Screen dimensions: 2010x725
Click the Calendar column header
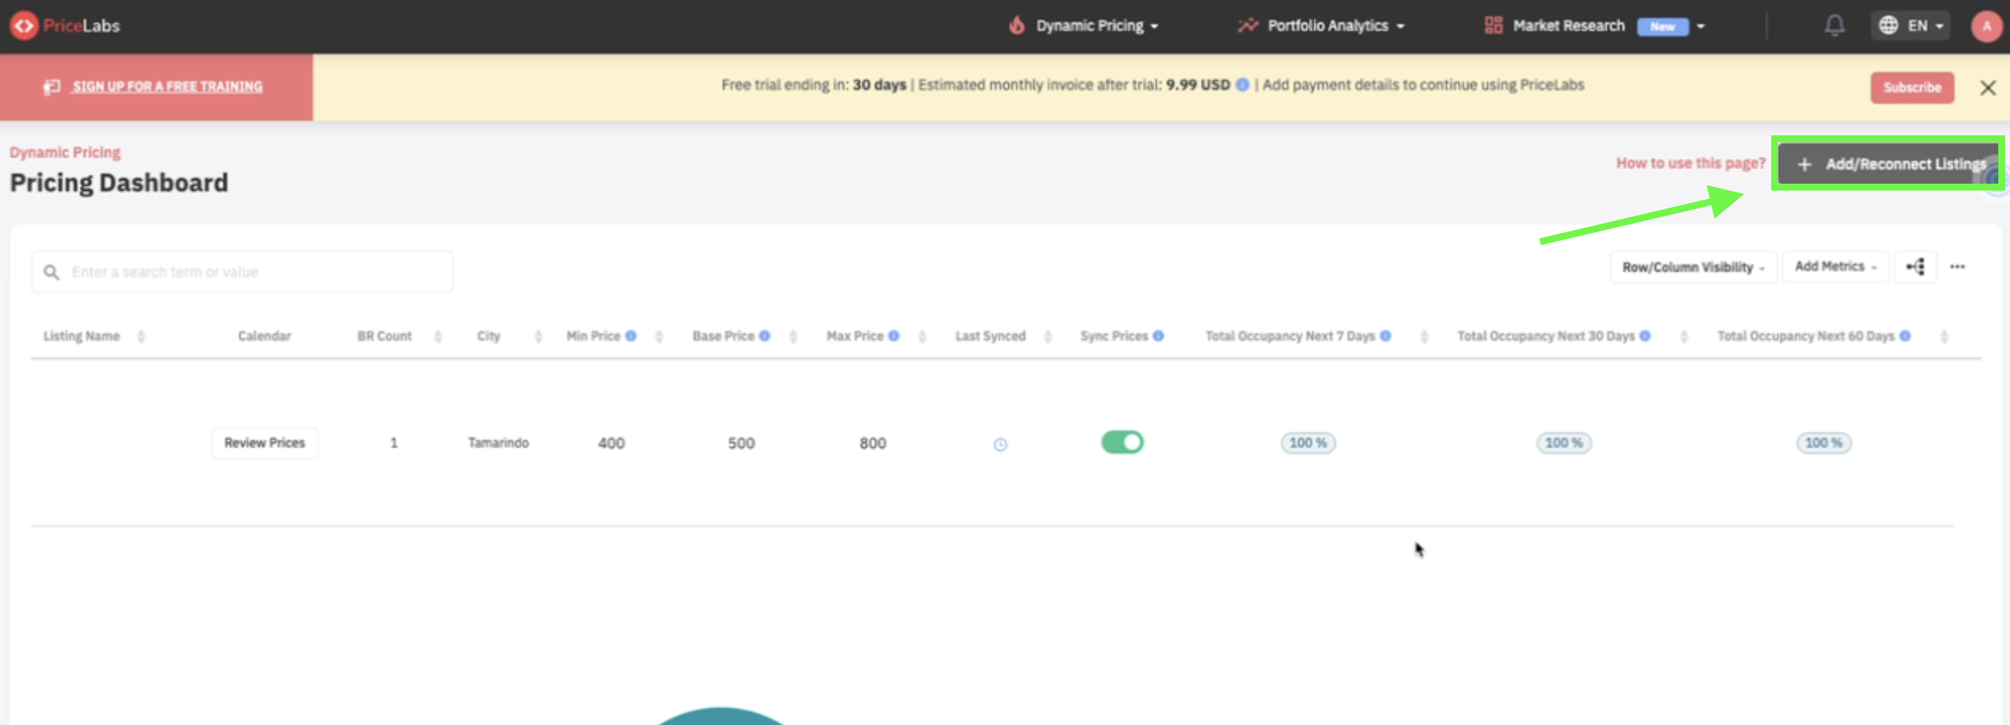[264, 336]
